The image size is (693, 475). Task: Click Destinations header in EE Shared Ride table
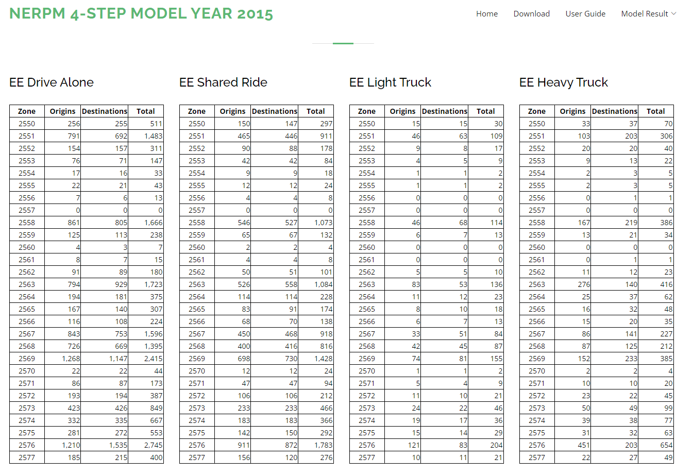pyautogui.click(x=274, y=111)
